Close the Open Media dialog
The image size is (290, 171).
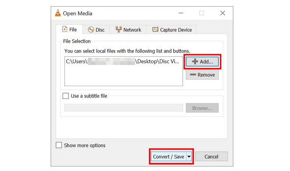[223, 13]
